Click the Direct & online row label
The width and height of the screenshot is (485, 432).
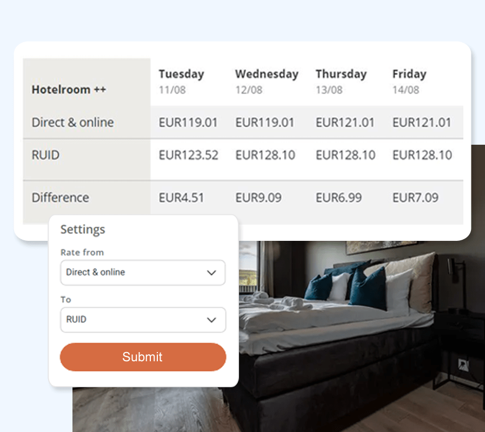72,123
